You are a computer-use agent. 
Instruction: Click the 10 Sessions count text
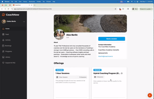[83, 77]
